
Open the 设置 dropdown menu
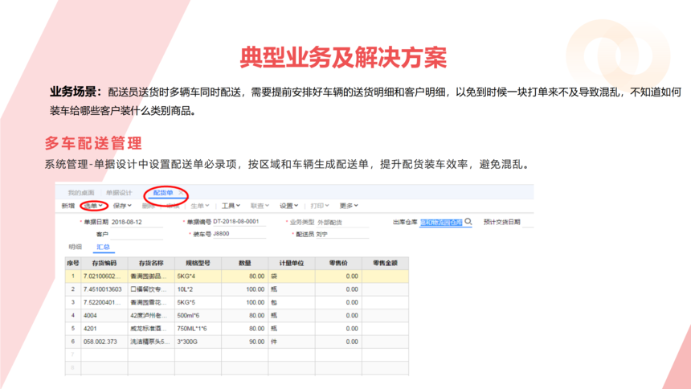(x=288, y=206)
